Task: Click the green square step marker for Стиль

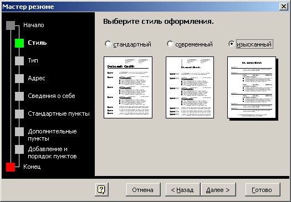Action: point(19,43)
